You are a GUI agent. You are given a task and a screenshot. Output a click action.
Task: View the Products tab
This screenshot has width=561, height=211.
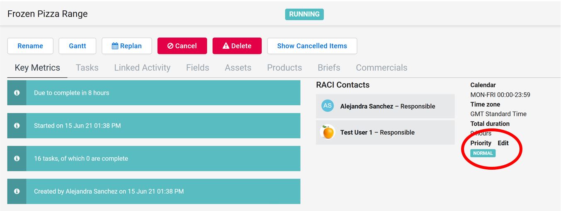click(284, 68)
